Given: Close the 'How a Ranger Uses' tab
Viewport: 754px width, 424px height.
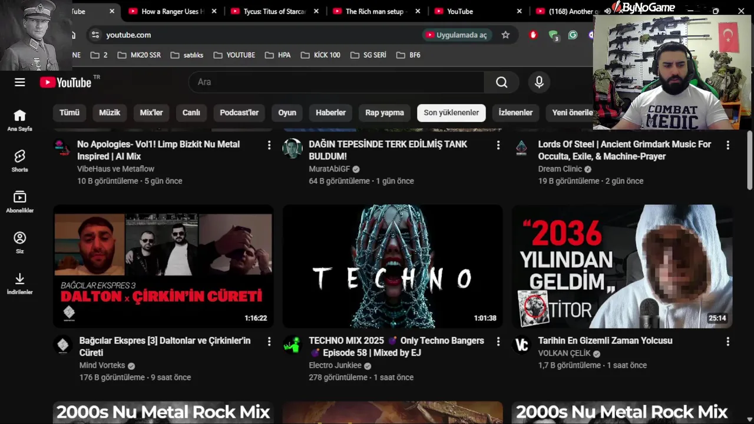Looking at the screenshot, I should (x=214, y=11).
